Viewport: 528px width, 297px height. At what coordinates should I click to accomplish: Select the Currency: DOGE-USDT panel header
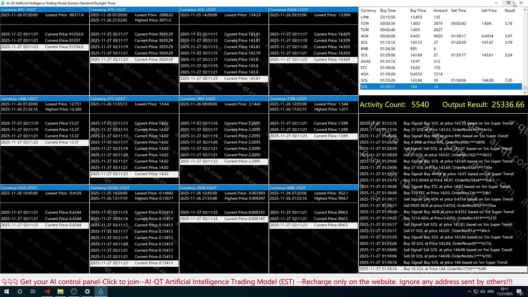point(134,188)
